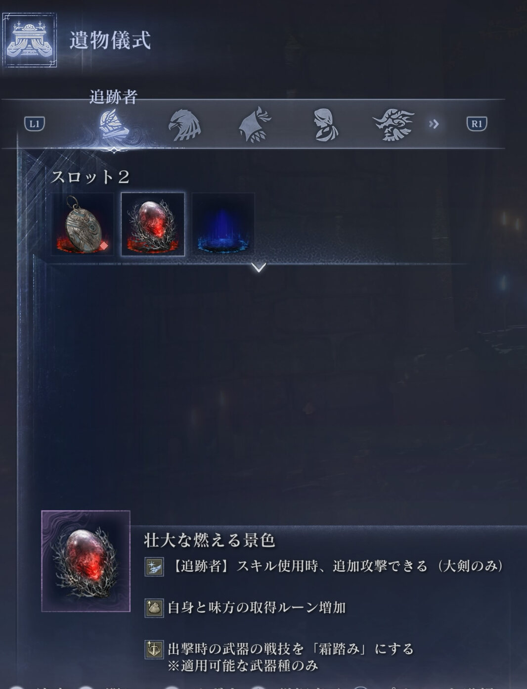Show more characters with double arrow
Screen dimensions: 527x689
(434, 124)
